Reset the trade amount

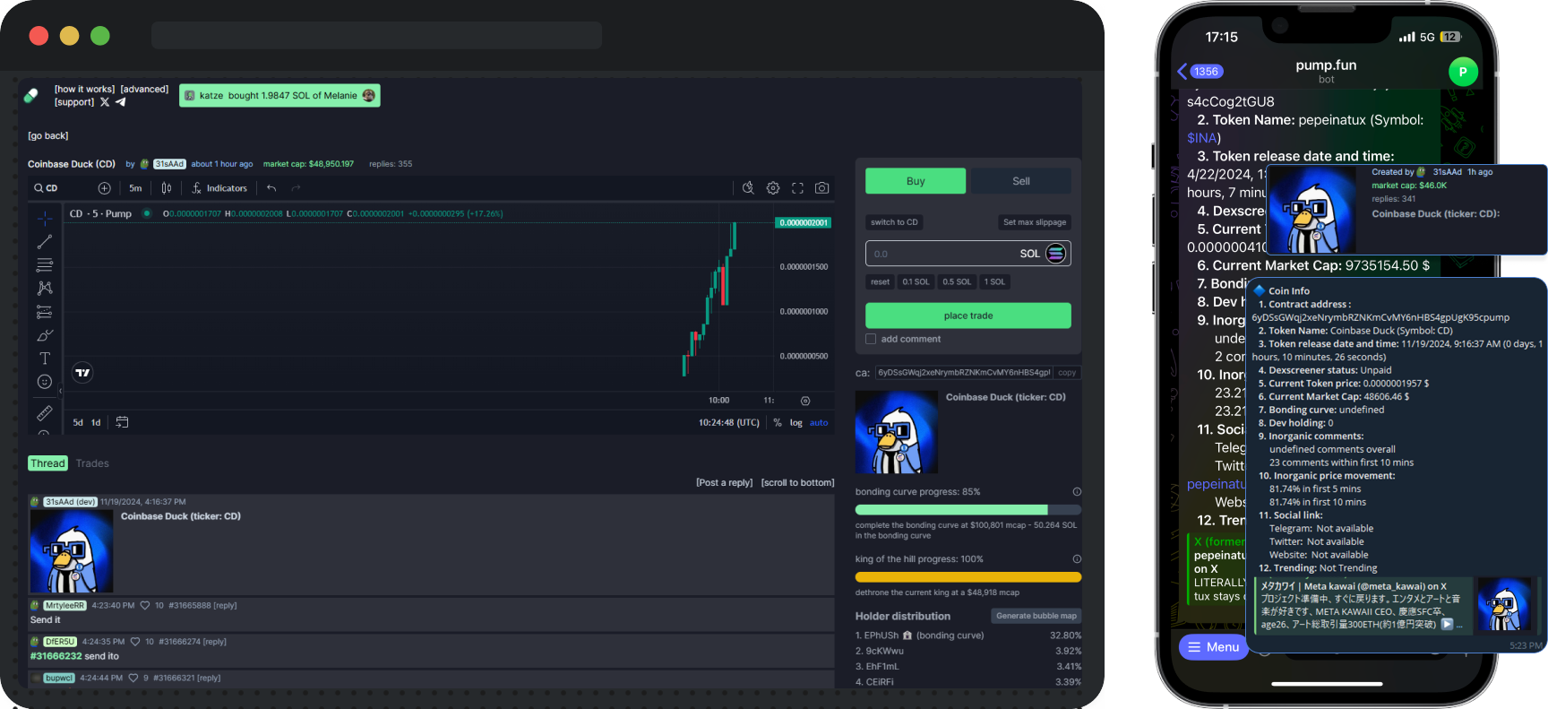coord(880,281)
